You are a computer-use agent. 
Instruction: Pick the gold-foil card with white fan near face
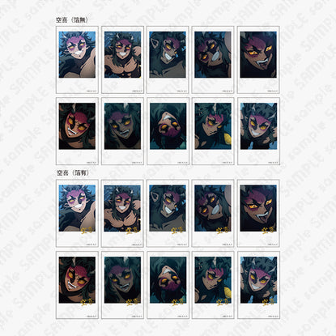coord(213,213)
